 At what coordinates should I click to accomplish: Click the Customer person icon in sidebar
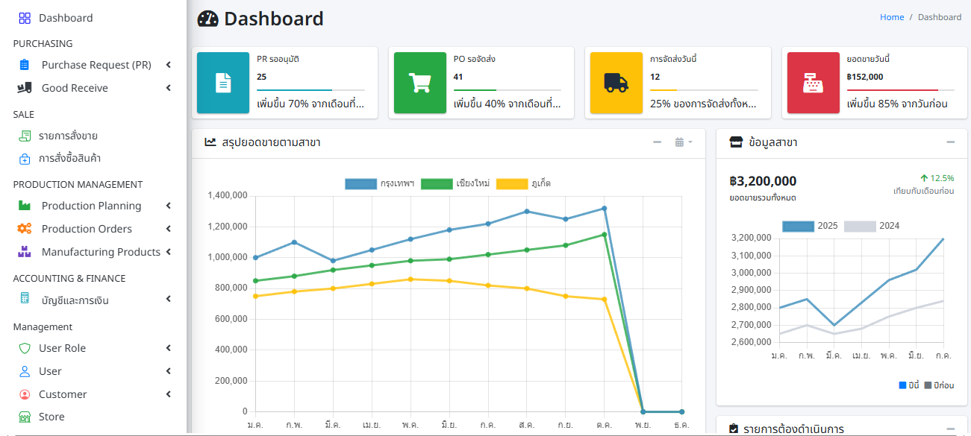click(25, 394)
